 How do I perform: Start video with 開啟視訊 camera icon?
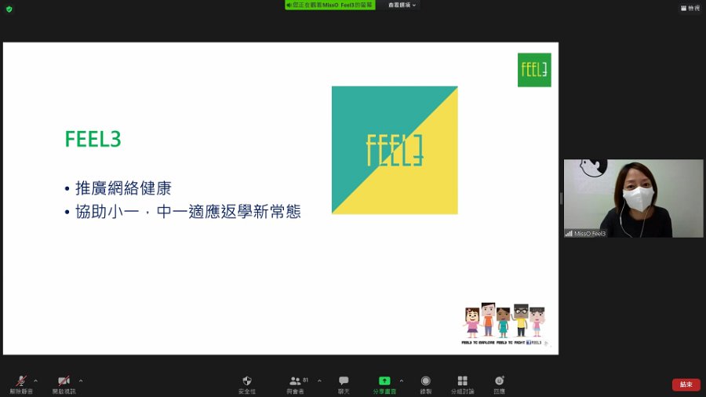[64, 385]
